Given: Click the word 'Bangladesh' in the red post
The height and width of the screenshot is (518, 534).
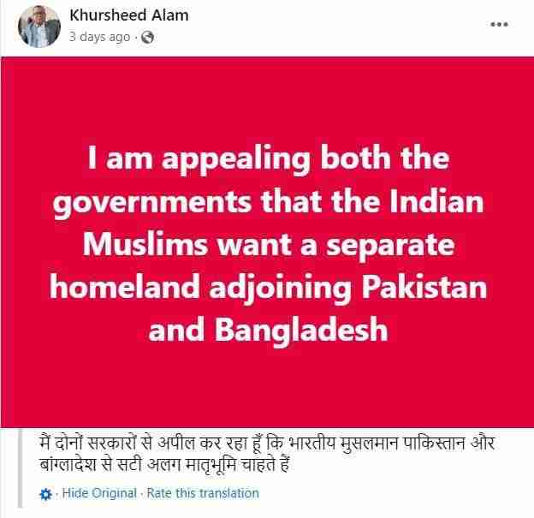Looking at the screenshot, I should click(x=301, y=330).
